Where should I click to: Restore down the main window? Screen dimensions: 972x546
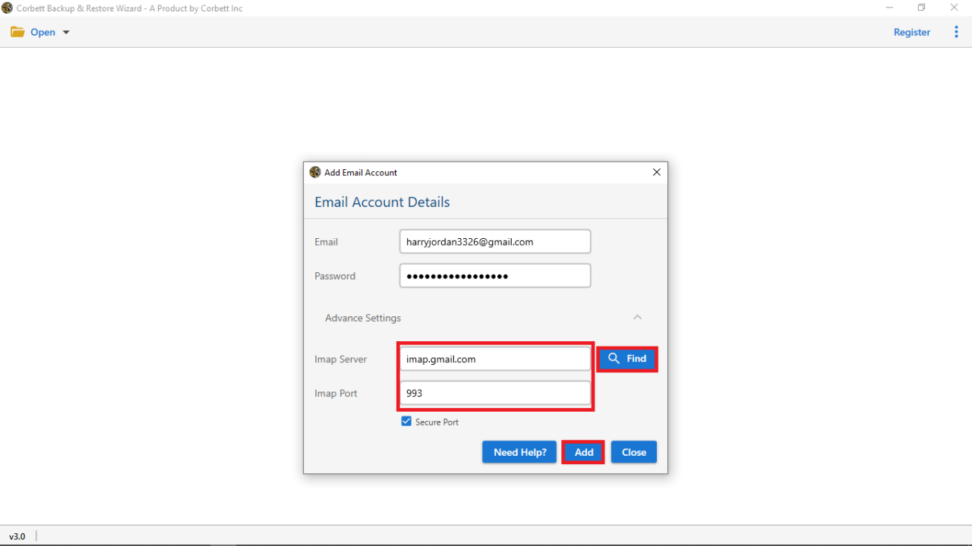coord(921,8)
